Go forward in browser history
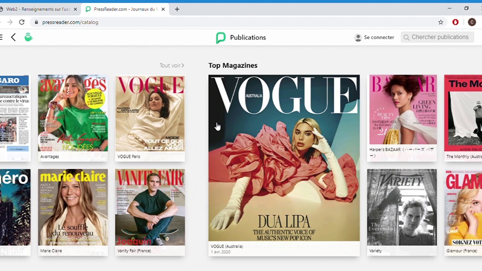The width and height of the screenshot is (482, 271). pos(10,22)
